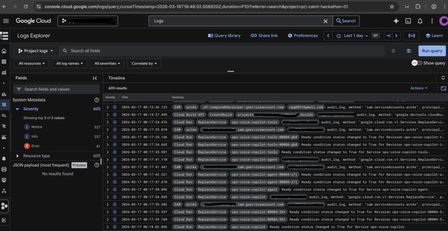Click the IST timezone badge
Viewport: 448px width, 231px height.
click(x=376, y=36)
